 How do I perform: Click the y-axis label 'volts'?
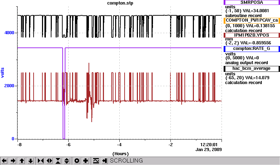tap(2, 73)
